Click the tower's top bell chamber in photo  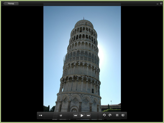[x=84, y=23]
